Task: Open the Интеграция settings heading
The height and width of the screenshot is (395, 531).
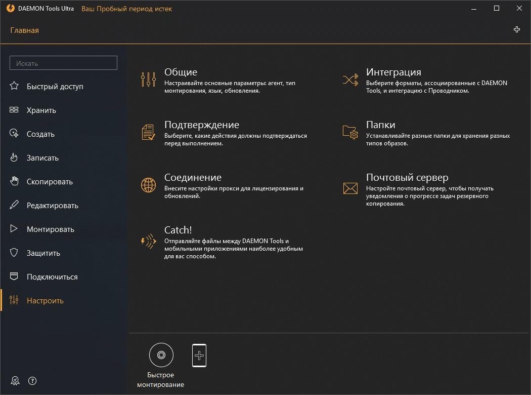Action: (x=393, y=72)
